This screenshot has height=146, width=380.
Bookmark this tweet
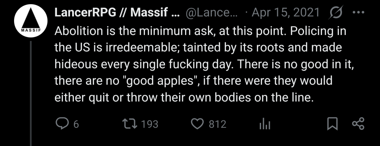[x=332, y=124]
